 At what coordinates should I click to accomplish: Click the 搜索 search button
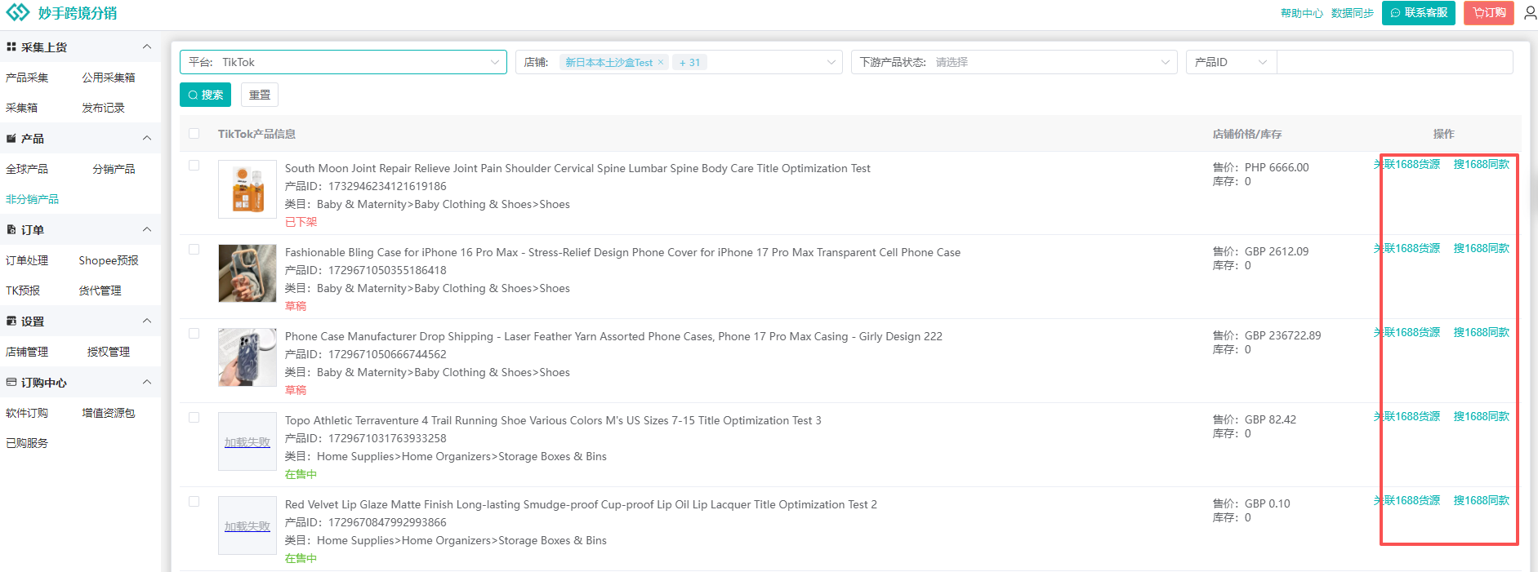pos(205,95)
